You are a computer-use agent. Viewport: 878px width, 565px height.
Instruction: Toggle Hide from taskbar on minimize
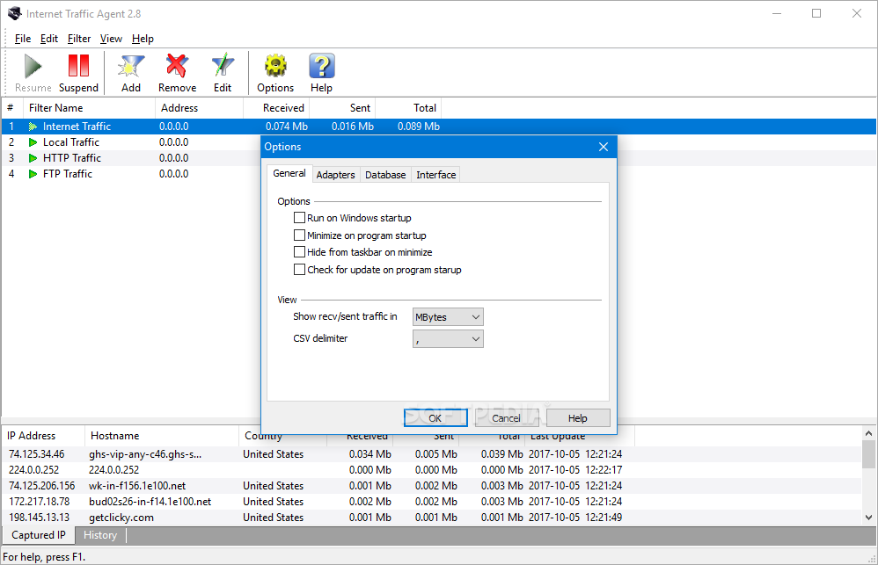pyautogui.click(x=300, y=252)
